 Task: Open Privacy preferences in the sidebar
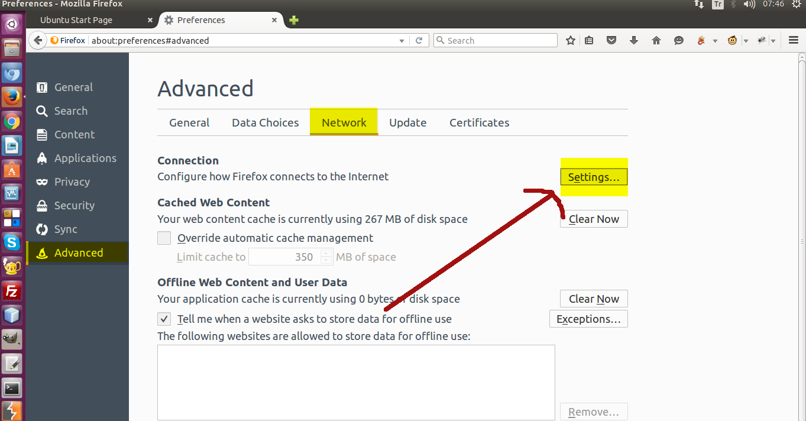77,182
